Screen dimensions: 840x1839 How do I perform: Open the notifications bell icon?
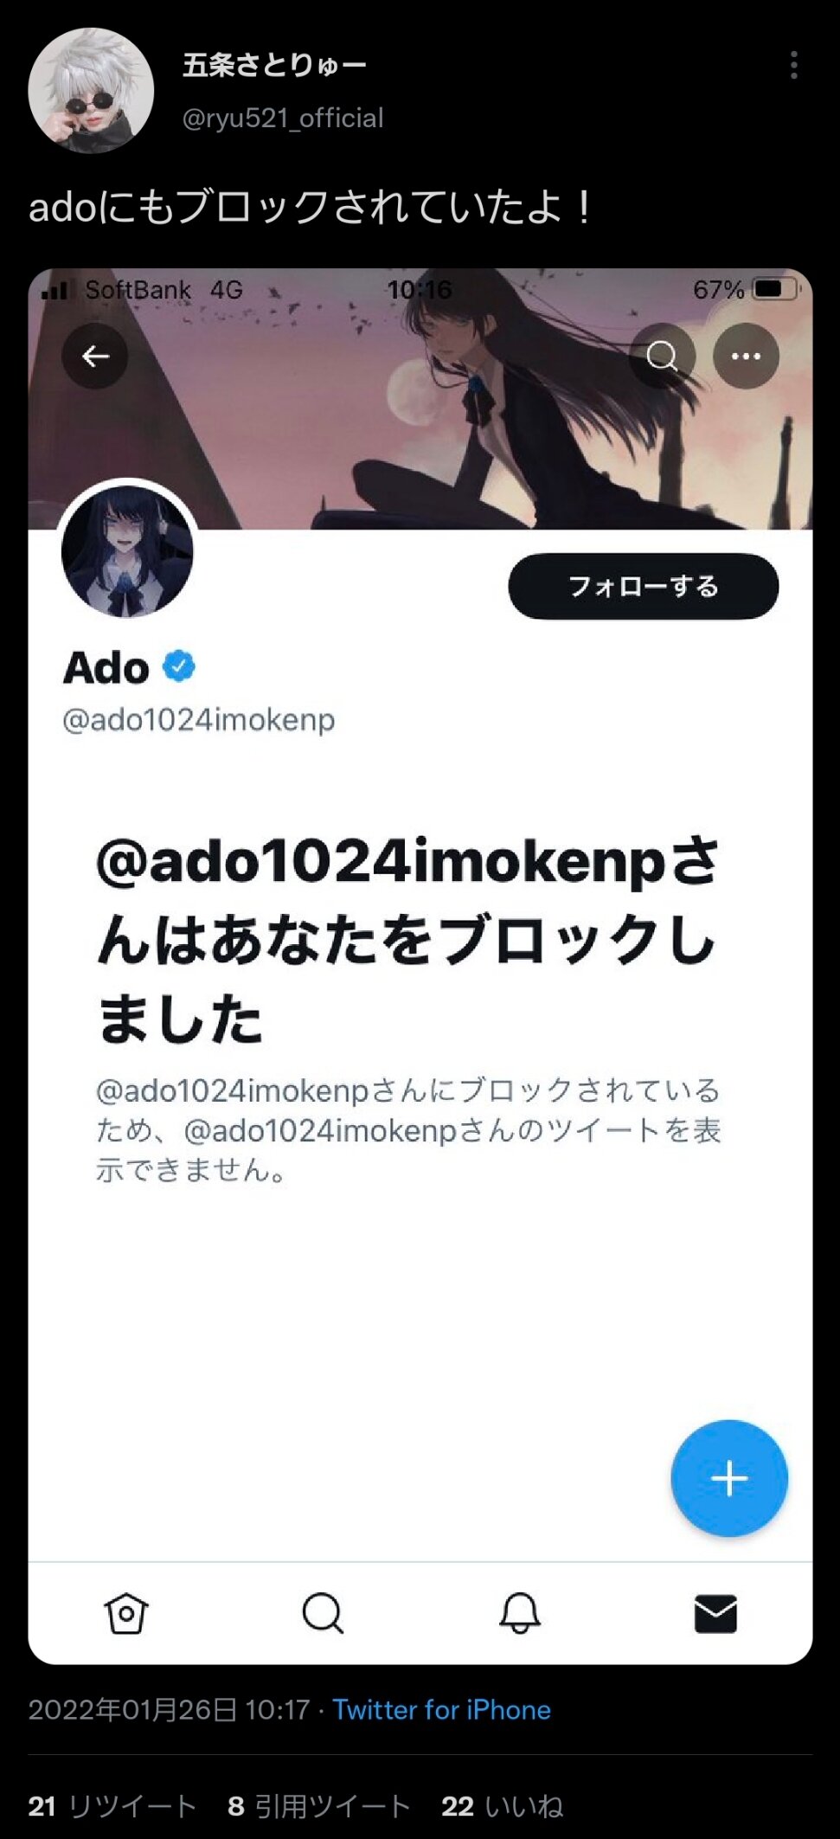[x=520, y=1613]
